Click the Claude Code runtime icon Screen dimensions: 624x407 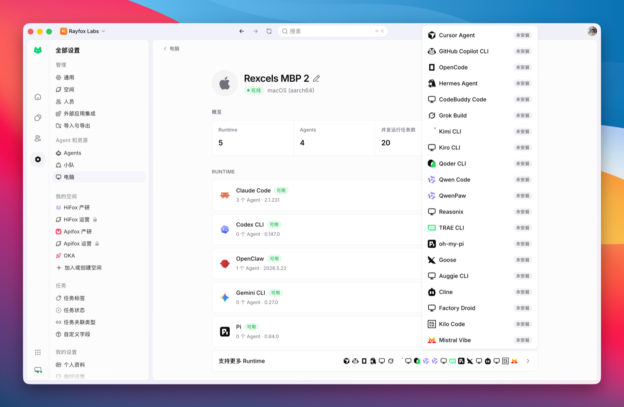(x=225, y=195)
